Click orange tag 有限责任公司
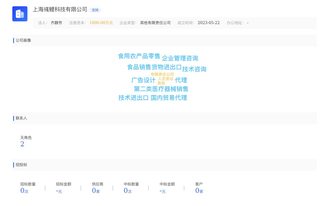Image resolution: width=329 pixels, height=206 pixels. [x=162, y=75]
